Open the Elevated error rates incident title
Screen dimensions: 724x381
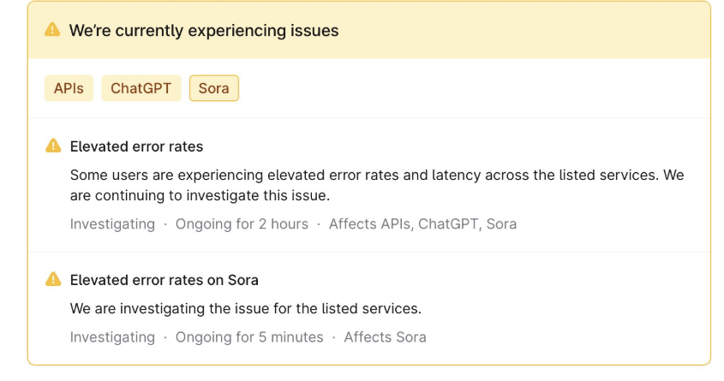137,146
